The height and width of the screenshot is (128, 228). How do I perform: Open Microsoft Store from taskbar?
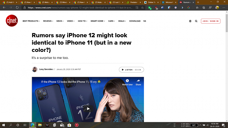click(69, 125)
